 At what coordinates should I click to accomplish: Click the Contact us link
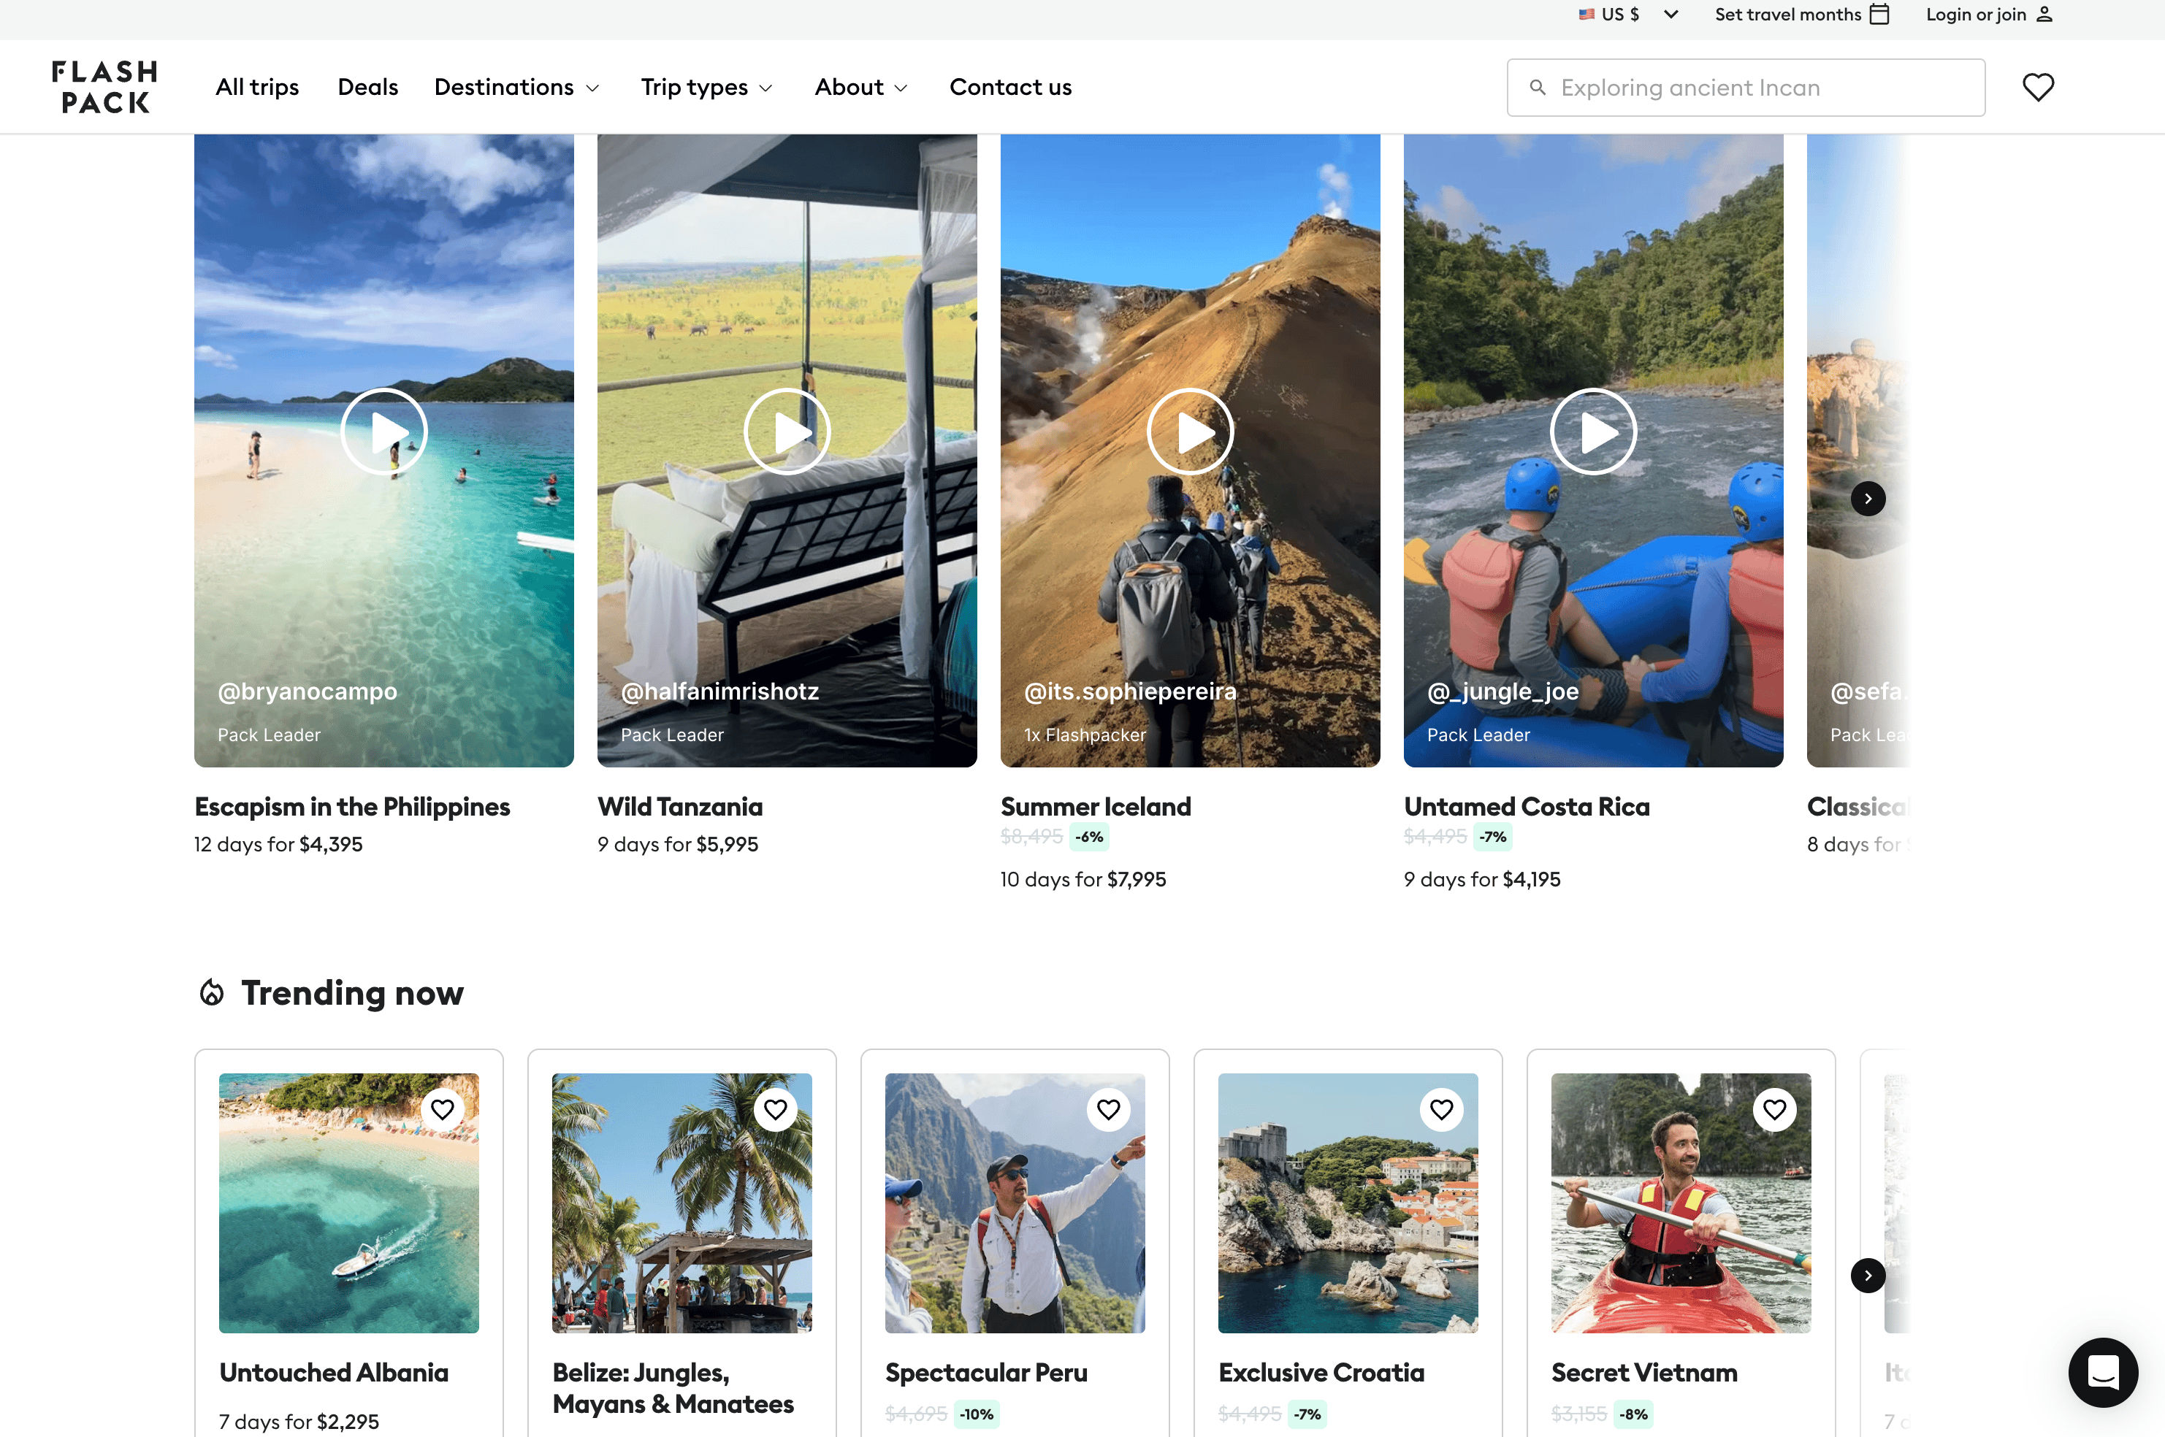coord(1010,87)
